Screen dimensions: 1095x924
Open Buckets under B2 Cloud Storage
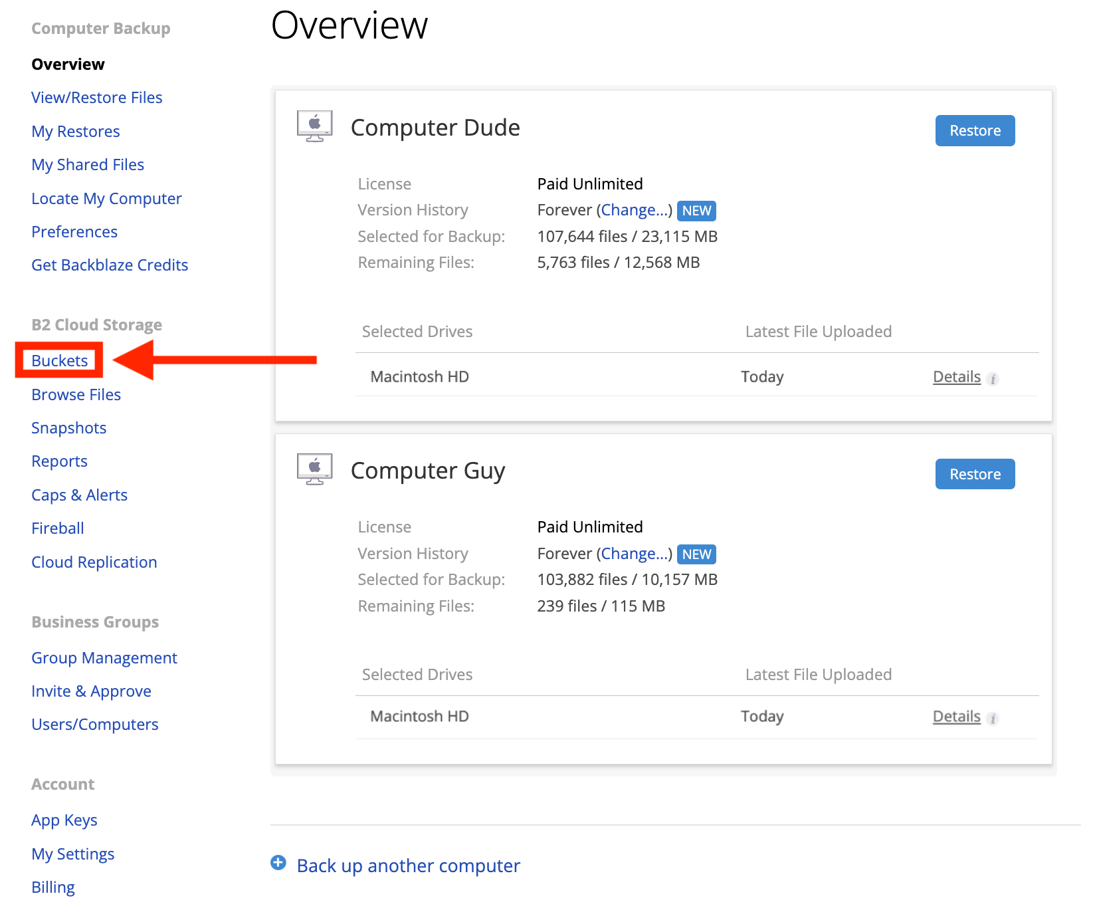60,361
